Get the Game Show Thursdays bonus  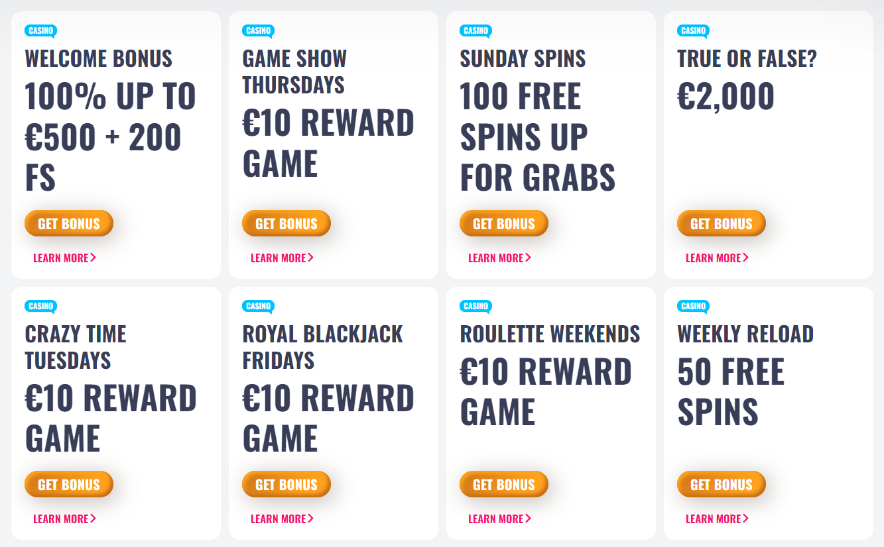(x=286, y=223)
